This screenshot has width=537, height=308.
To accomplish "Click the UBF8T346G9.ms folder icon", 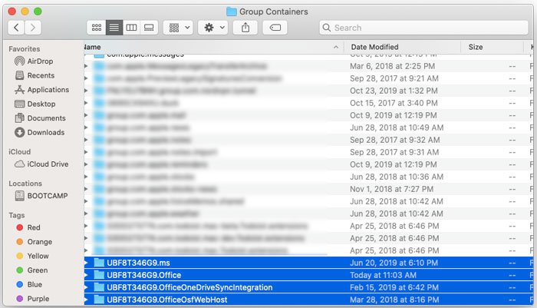I will tap(99, 263).
